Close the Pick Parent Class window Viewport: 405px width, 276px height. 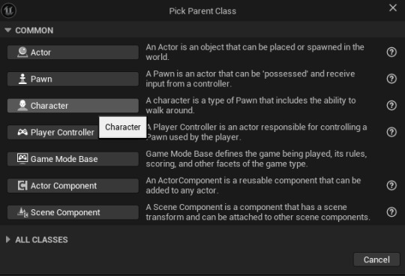(x=393, y=7)
